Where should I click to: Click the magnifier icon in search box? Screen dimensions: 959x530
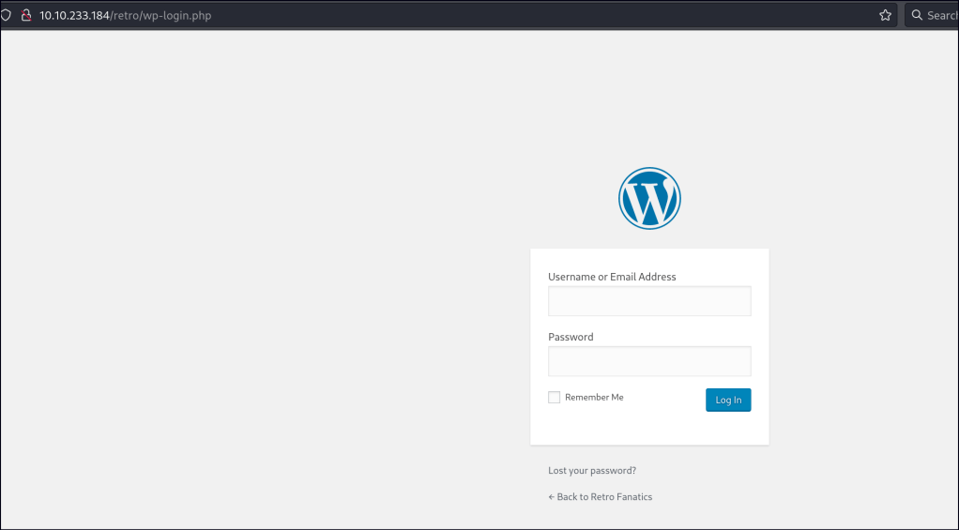click(917, 15)
